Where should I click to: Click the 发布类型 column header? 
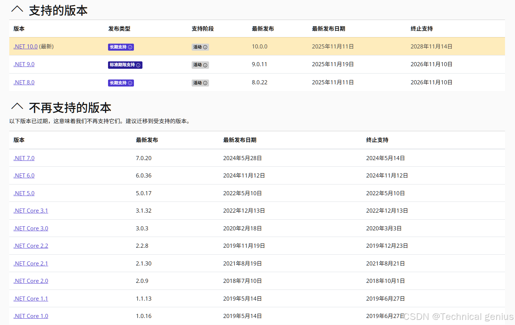(119, 29)
